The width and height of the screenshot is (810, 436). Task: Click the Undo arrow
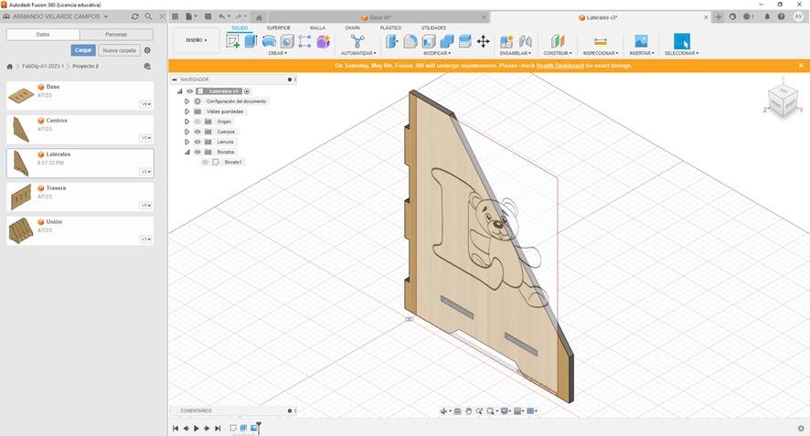[221, 16]
